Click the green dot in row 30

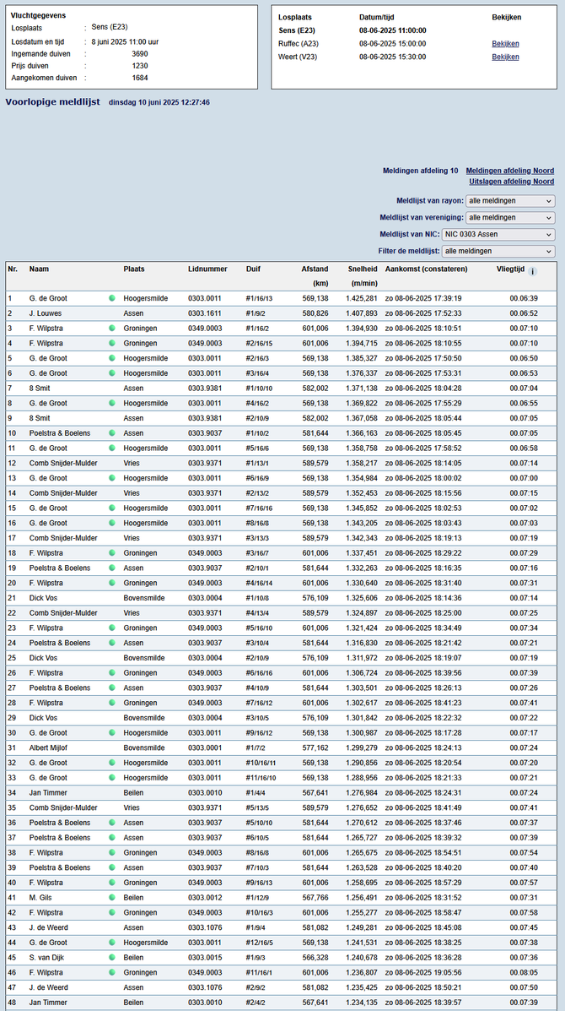(112, 733)
